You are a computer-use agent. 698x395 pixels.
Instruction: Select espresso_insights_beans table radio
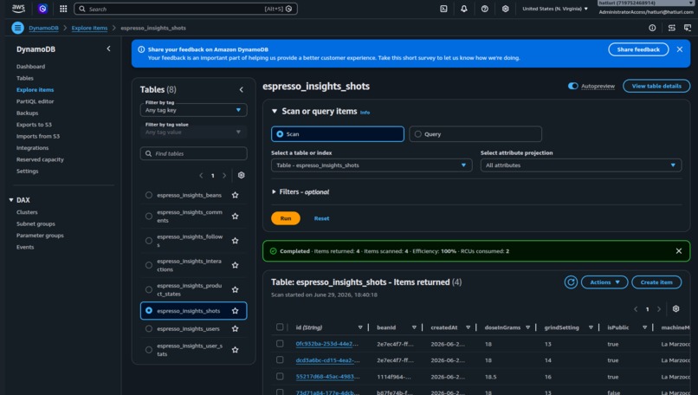coord(149,195)
